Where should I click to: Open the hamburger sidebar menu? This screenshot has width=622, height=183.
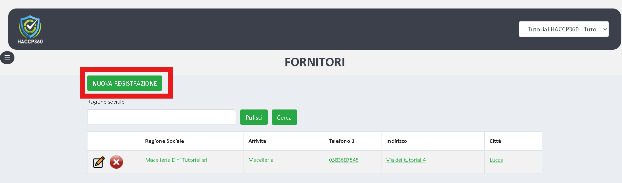pyautogui.click(x=7, y=58)
